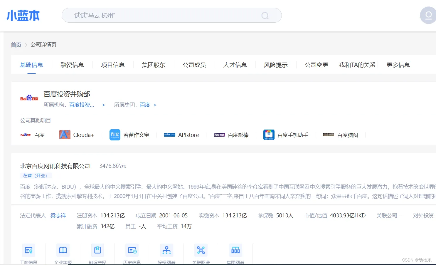Image resolution: width=436 pixels, height=265 pixels.
Task: Open the 项目信息 tab
Action: 113,65
